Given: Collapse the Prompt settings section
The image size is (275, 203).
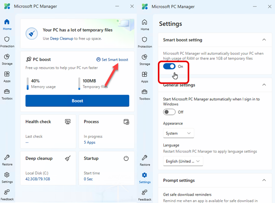Looking at the screenshot, I should click(x=264, y=180).
